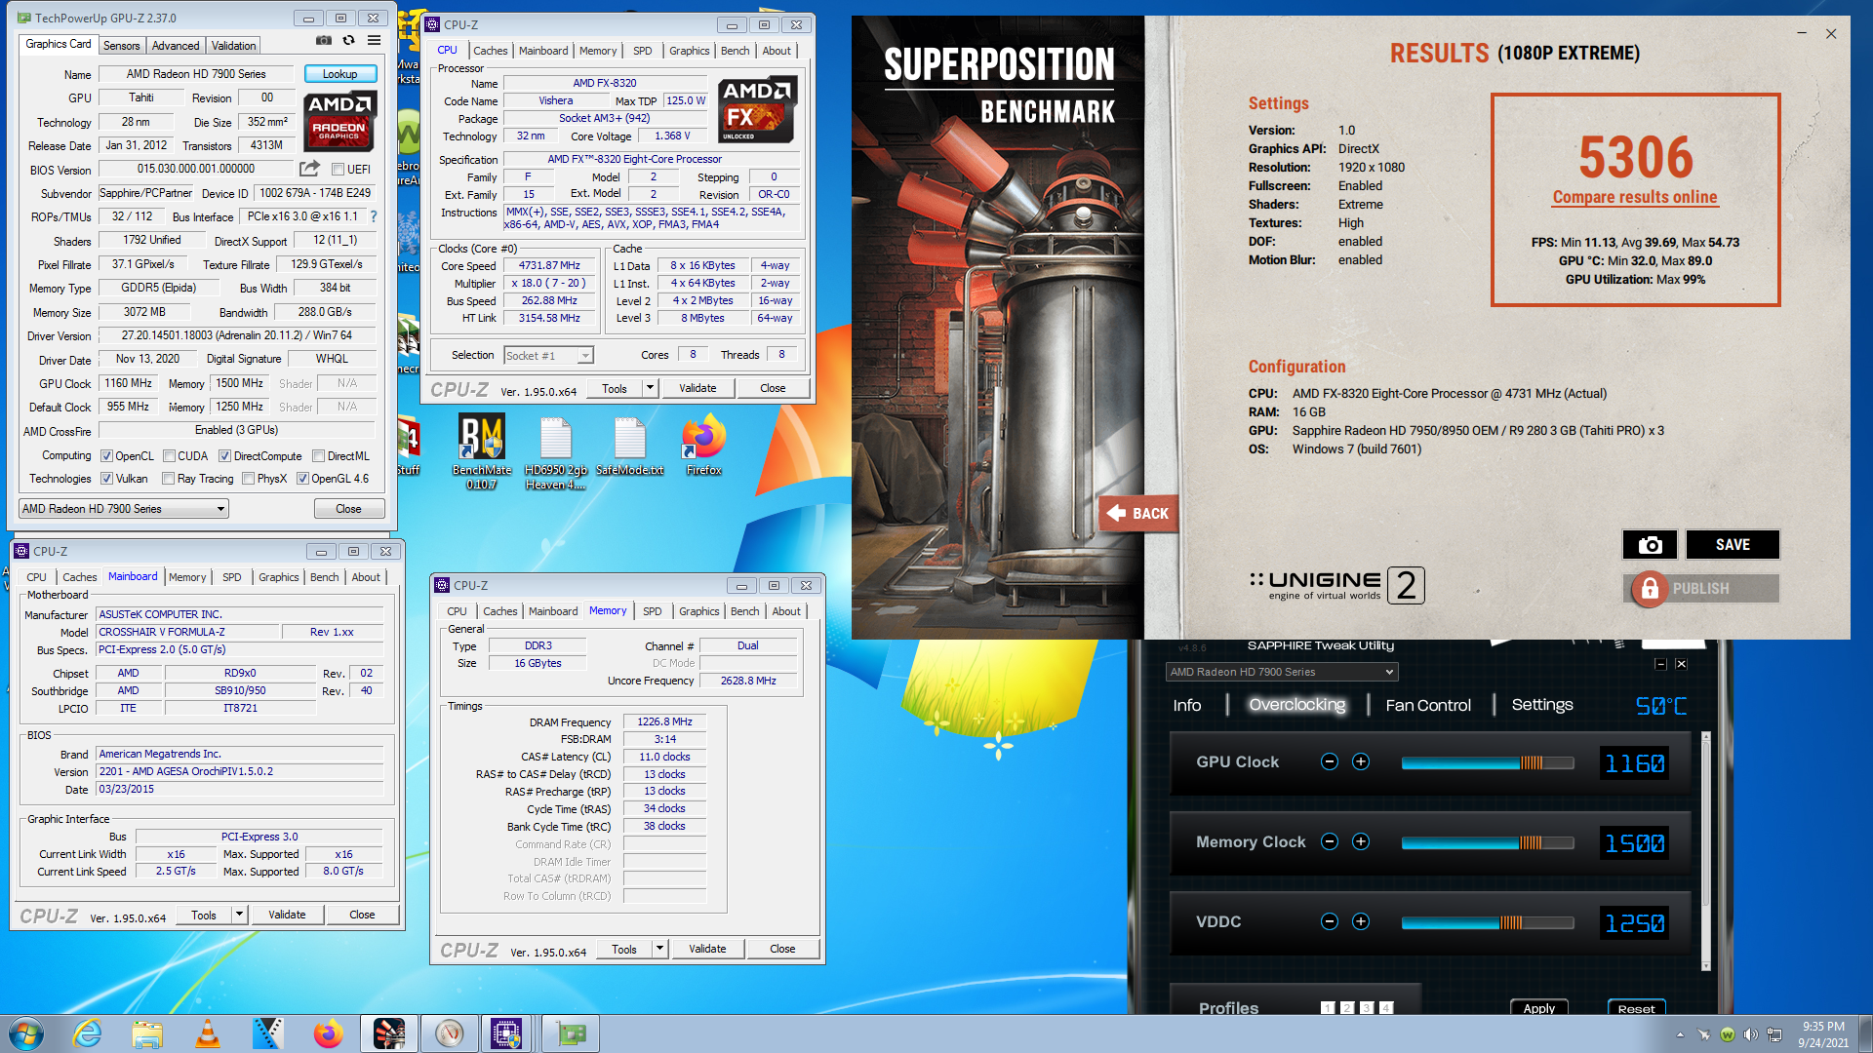Toggle DirectML checkbox
The width and height of the screenshot is (1873, 1053).
(318, 456)
